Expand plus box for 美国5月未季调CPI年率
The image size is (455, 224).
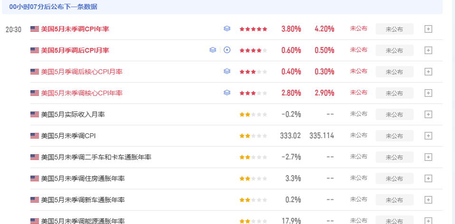tap(428, 29)
